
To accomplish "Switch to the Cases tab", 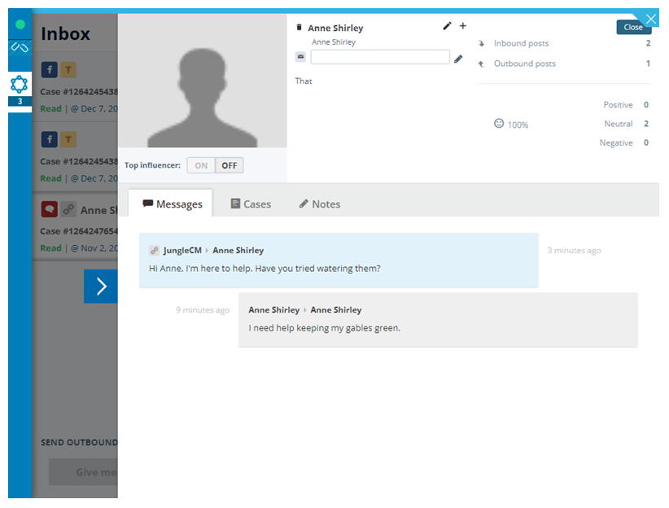I will (251, 204).
